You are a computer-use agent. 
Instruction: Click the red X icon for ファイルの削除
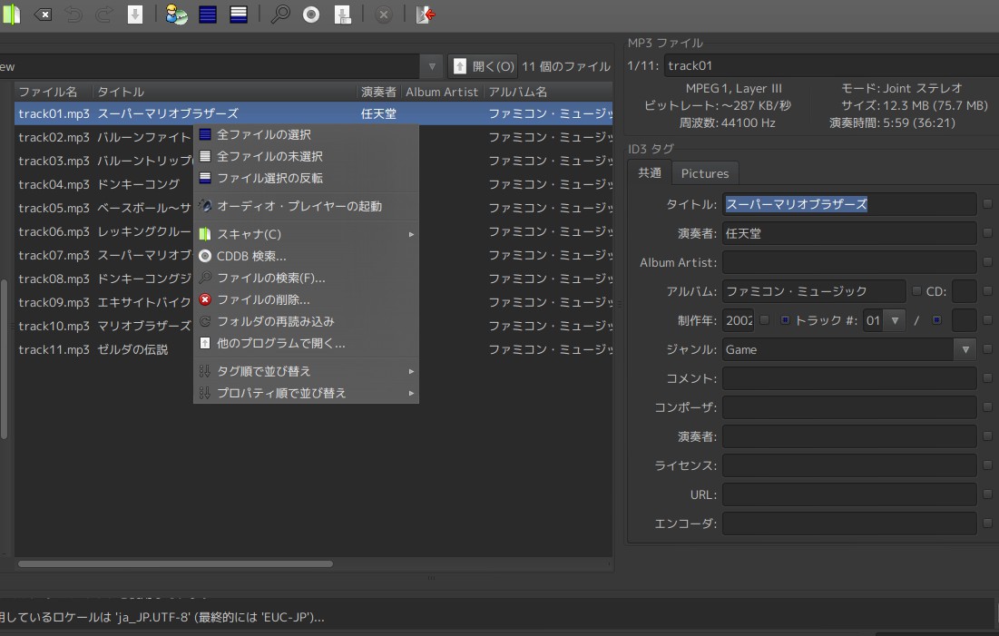(205, 299)
